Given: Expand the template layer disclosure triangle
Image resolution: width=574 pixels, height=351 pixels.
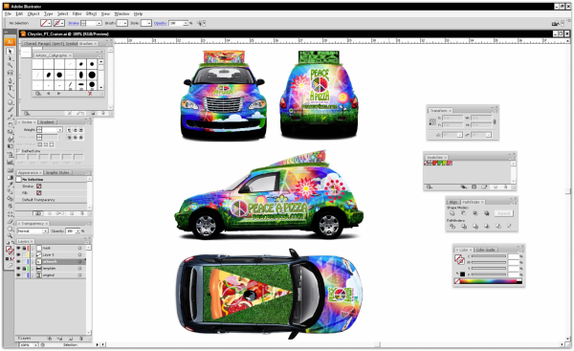Looking at the screenshot, I should coord(33,269).
